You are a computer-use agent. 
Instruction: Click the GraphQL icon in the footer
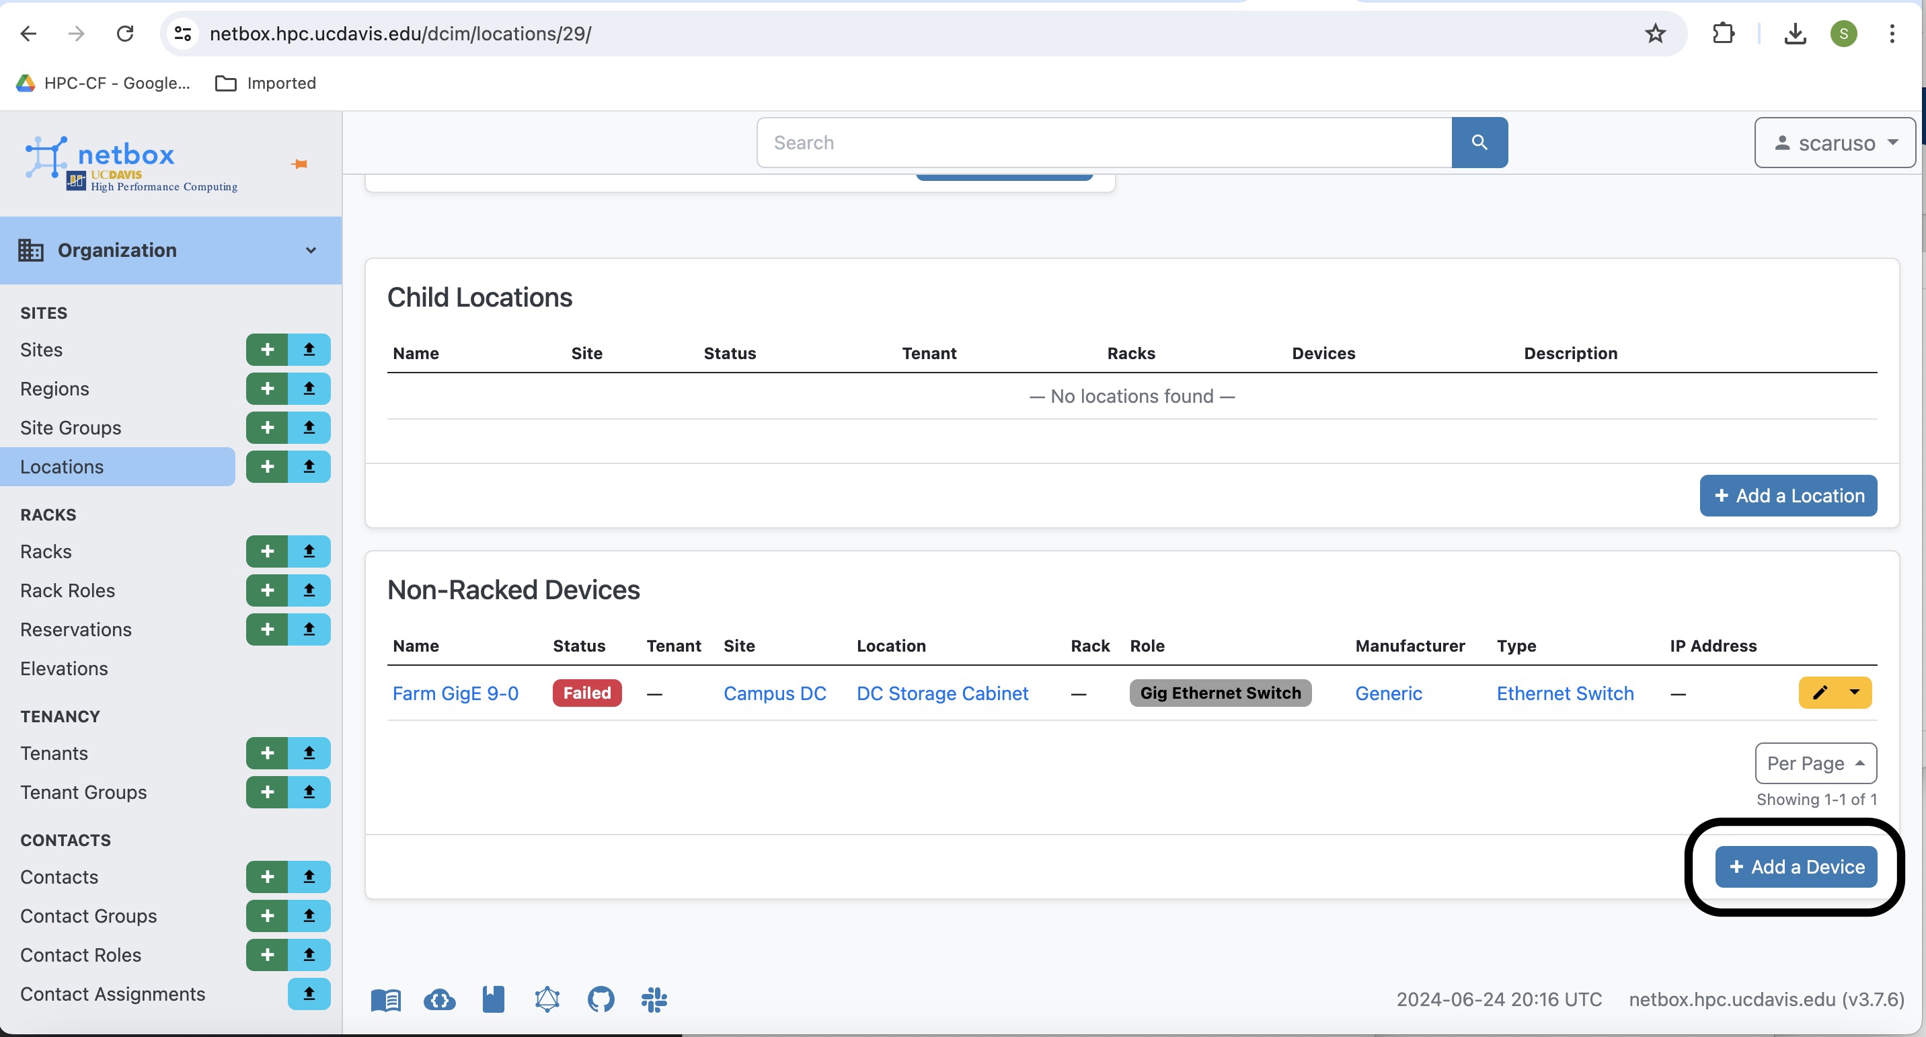click(547, 999)
